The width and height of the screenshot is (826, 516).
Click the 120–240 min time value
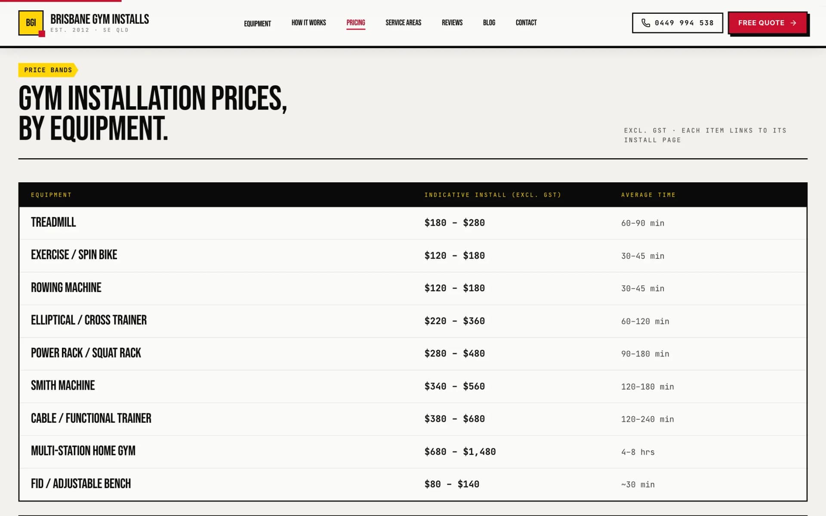[x=647, y=419]
